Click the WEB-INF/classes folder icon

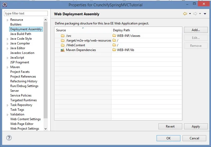tap(114, 36)
